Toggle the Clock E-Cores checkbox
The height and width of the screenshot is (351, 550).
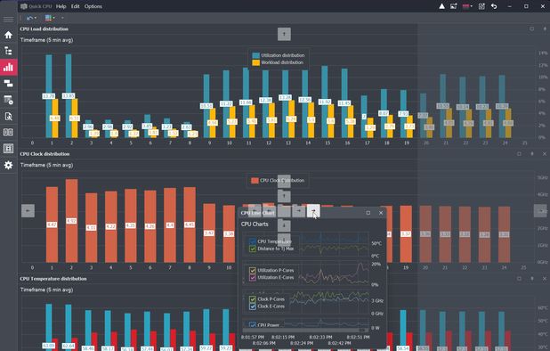pyautogui.click(x=252, y=306)
